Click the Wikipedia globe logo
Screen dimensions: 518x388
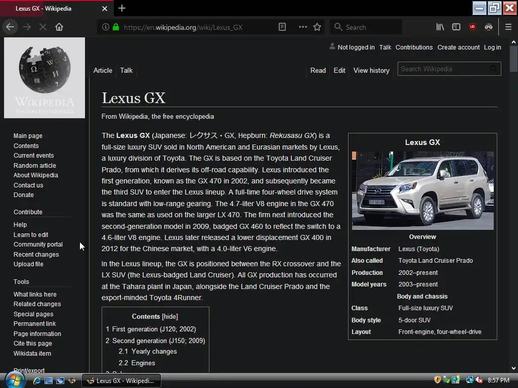tap(45, 78)
